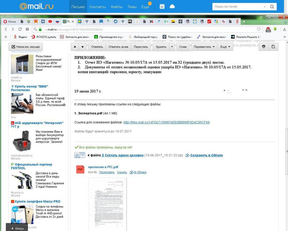Open a new tab with plus button

pos(244,22)
